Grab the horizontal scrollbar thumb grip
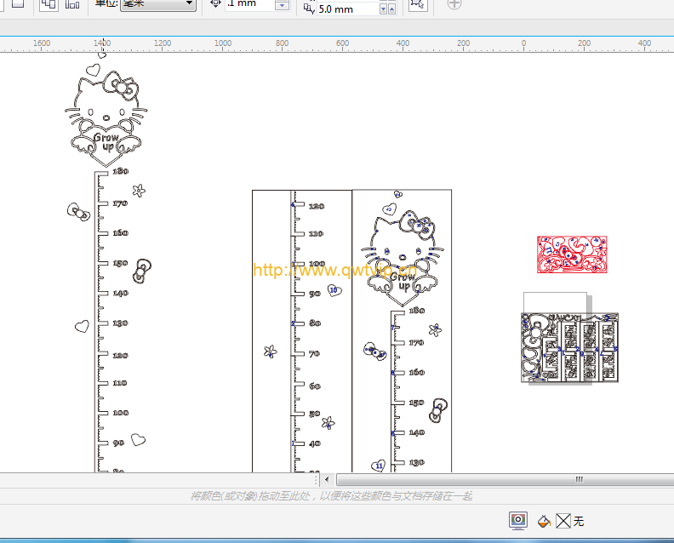 coord(579,479)
